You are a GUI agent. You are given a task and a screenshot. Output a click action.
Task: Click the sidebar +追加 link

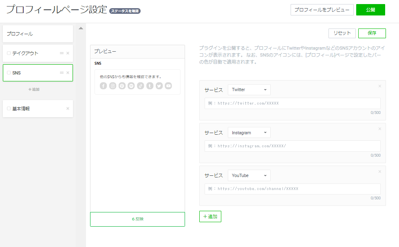coord(34,90)
